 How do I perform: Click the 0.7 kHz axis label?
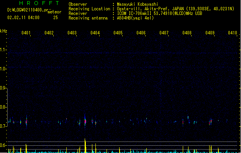(3, 126)
